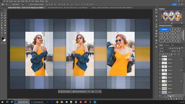This screenshot has width=185, height=104.
Task: Select the Lasso tool
Action: point(2,13)
